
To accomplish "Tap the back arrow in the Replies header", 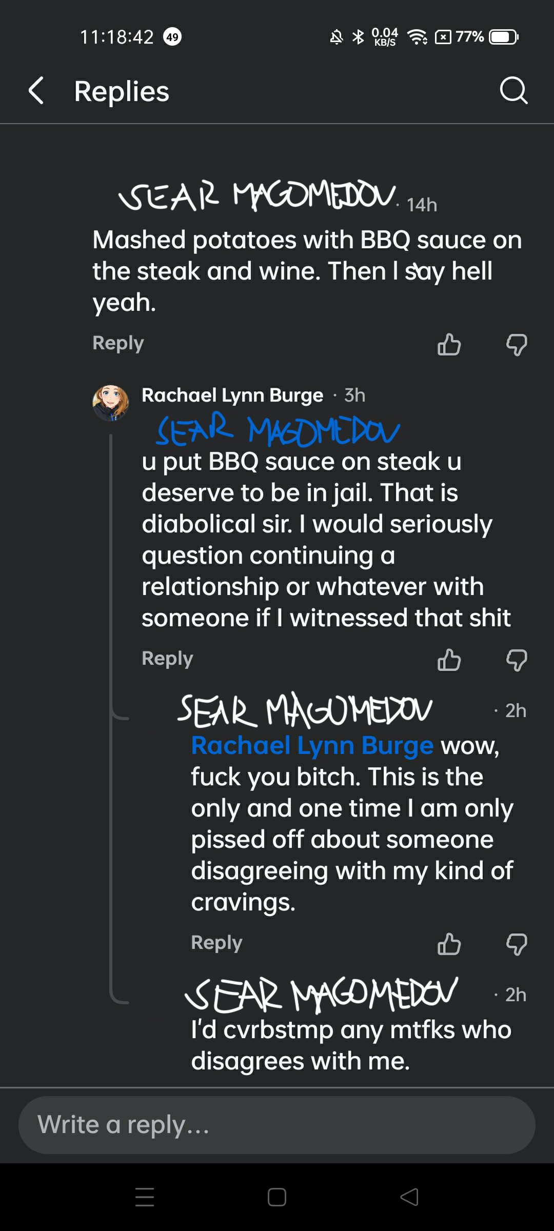I will [36, 91].
